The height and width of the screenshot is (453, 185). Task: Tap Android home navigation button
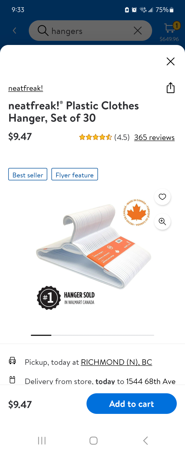[93, 441]
